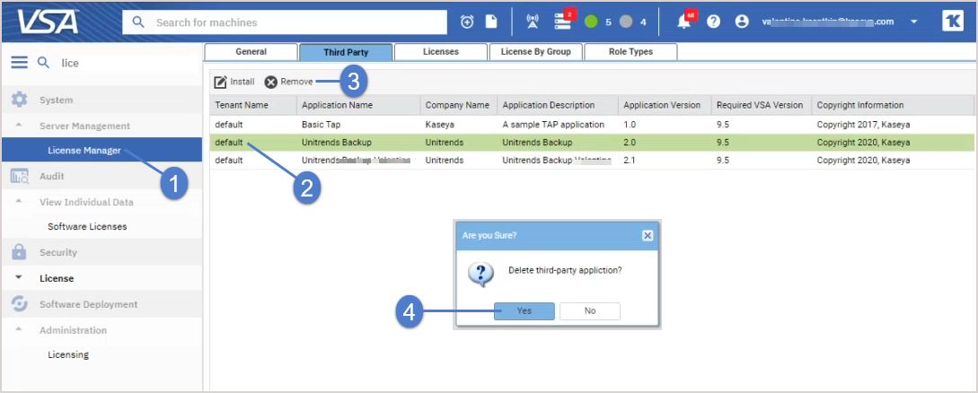Sort by Application Description column header

tap(558, 105)
